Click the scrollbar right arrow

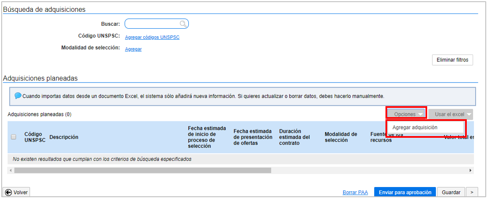click(x=471, y=170)
